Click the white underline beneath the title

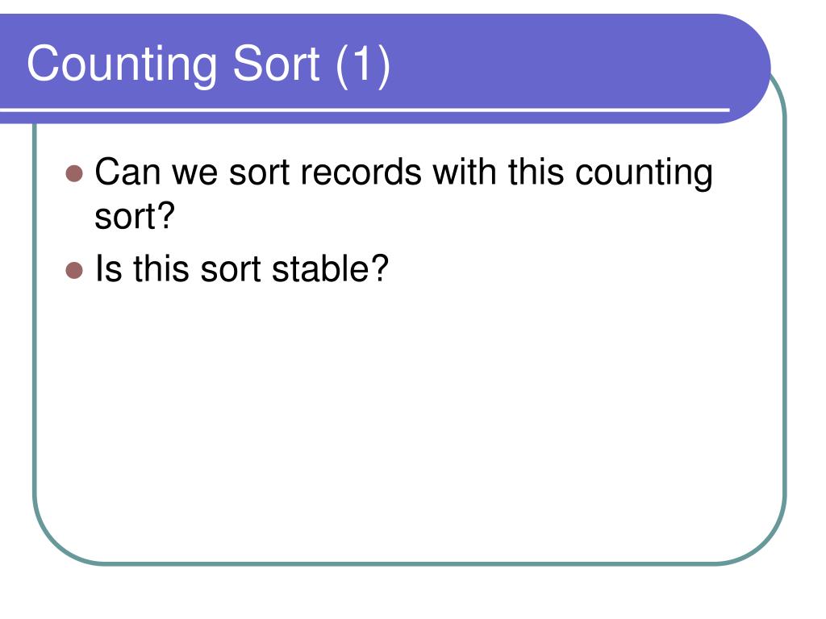[x=365, y=110]
